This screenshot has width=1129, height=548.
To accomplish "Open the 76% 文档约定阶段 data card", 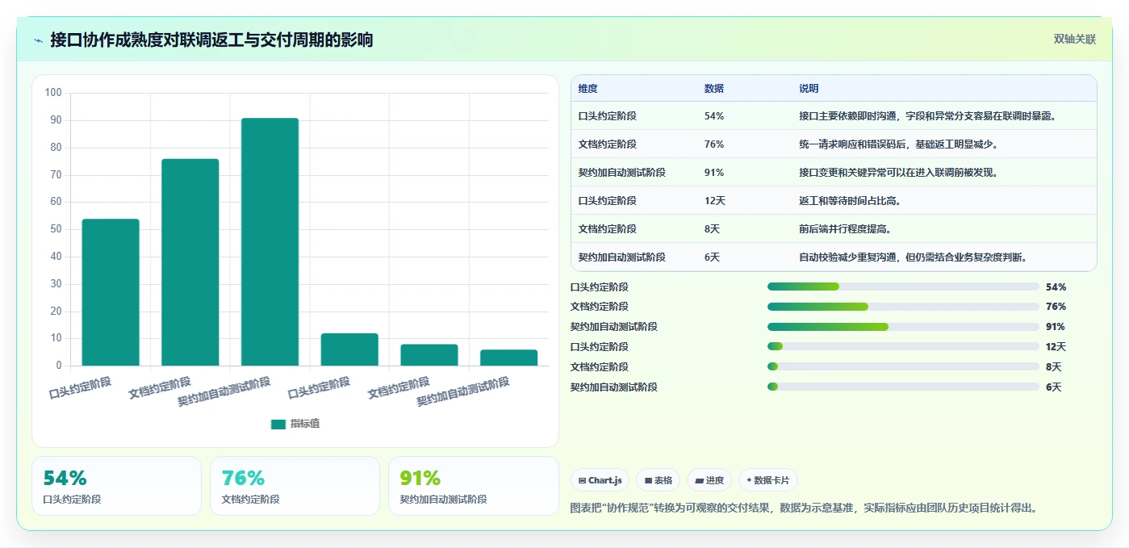I will pos(295,486).
